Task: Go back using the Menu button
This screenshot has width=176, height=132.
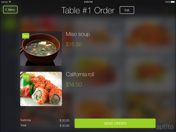Action: pyautogui.click(x=10, y=10)
